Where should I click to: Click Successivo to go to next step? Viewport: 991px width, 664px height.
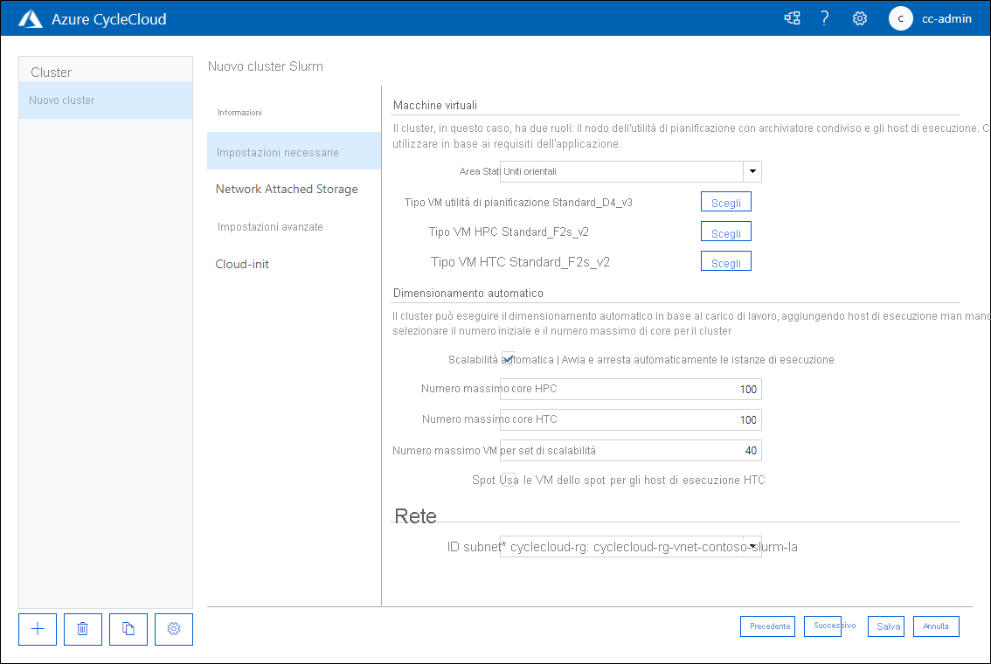pyautogui.click(x=822, y=626)
